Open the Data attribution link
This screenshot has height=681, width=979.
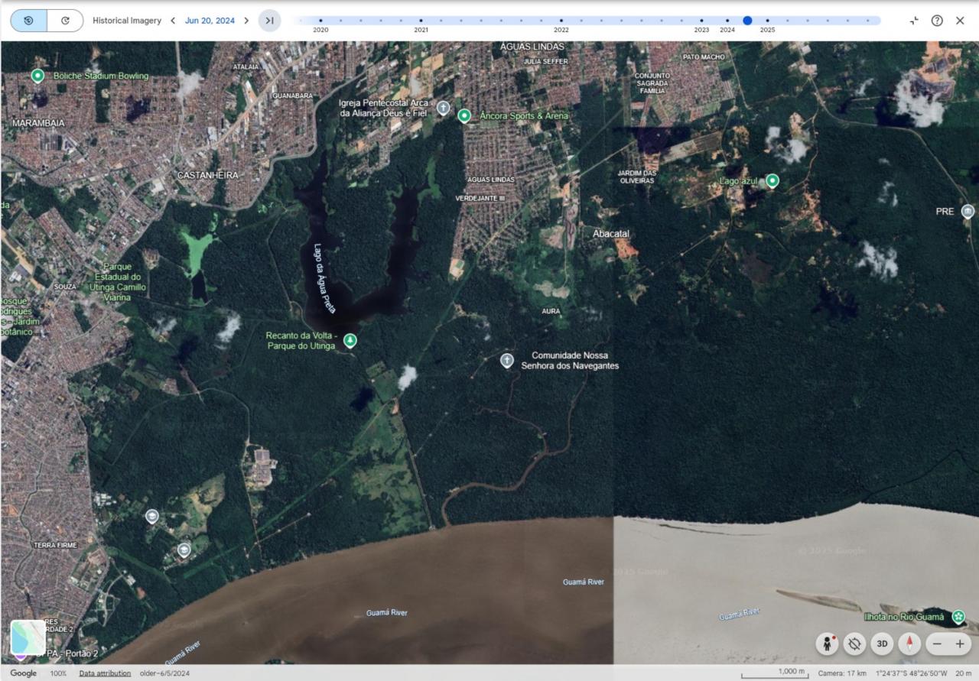pos(105,673)
